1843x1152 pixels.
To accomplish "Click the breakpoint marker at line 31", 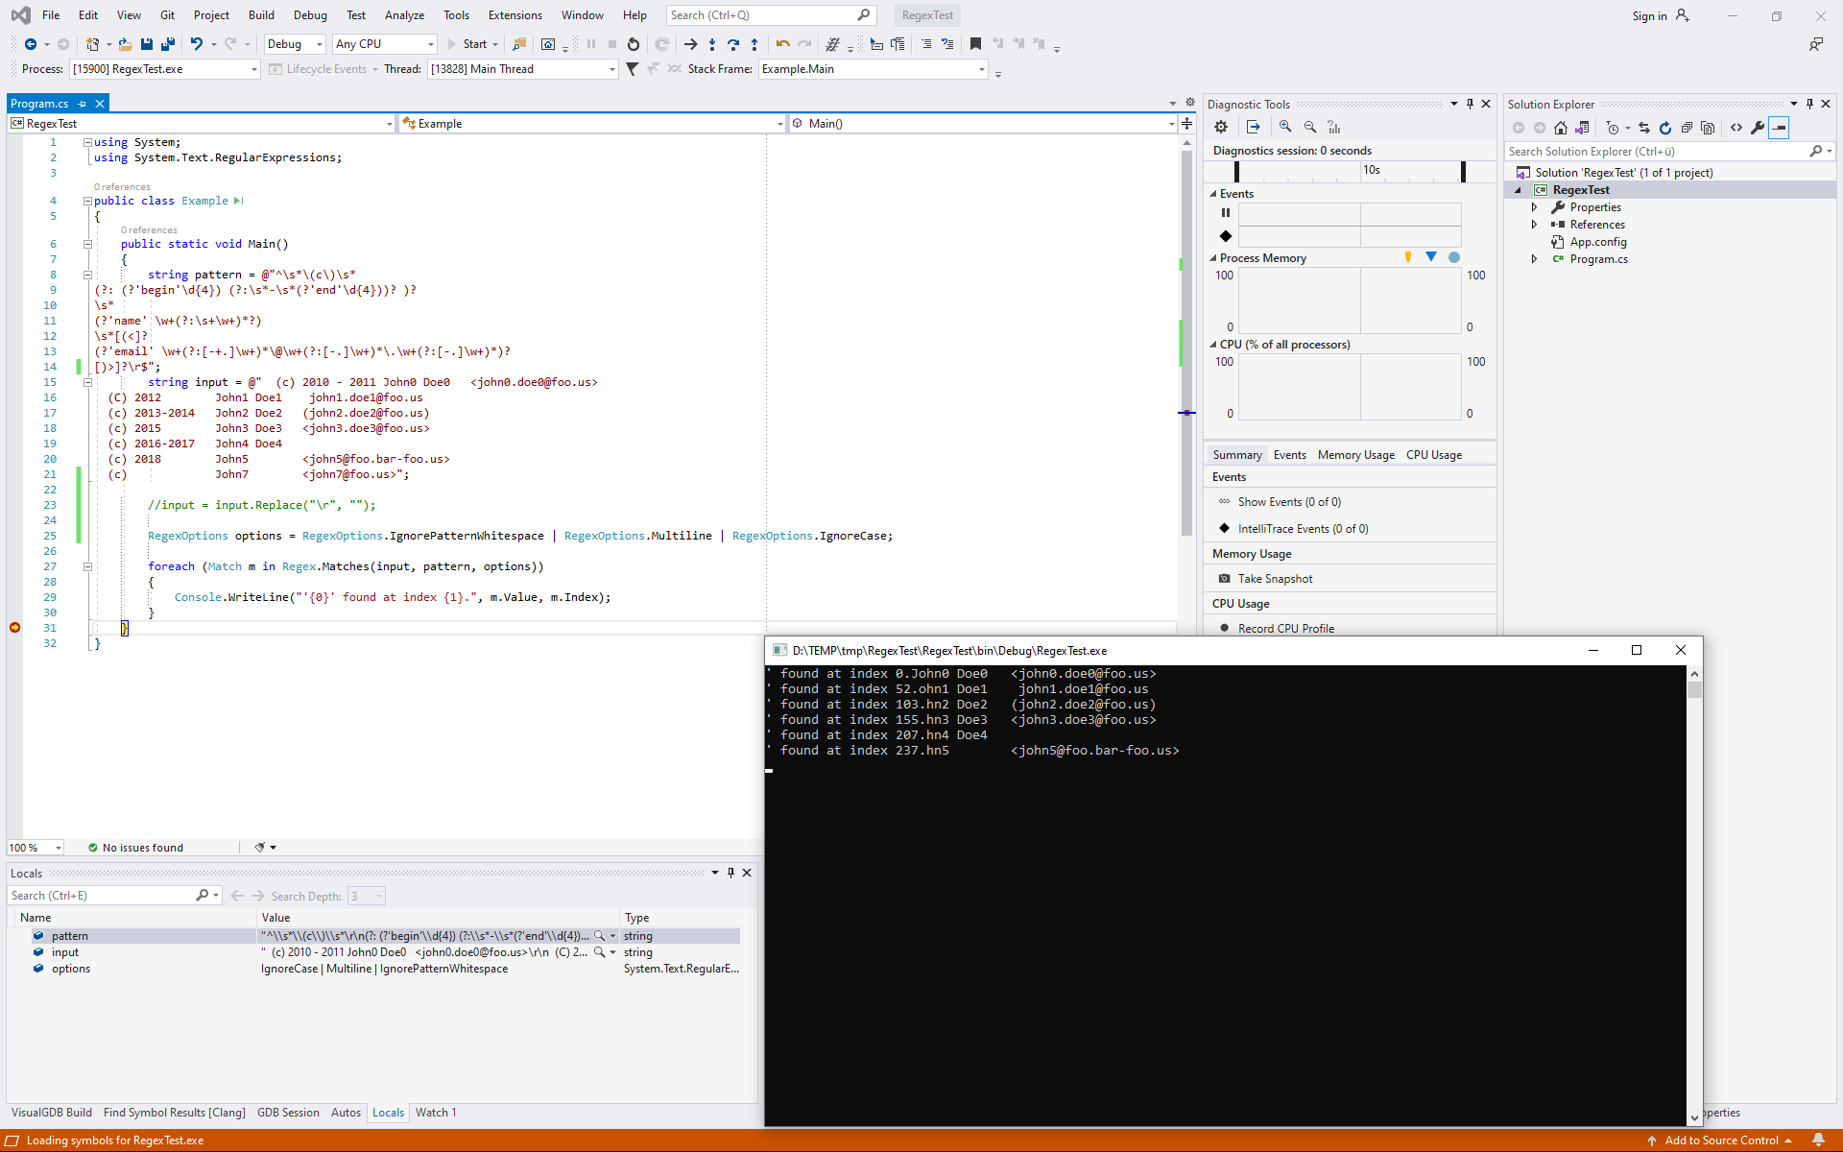I will pos(14,628).
